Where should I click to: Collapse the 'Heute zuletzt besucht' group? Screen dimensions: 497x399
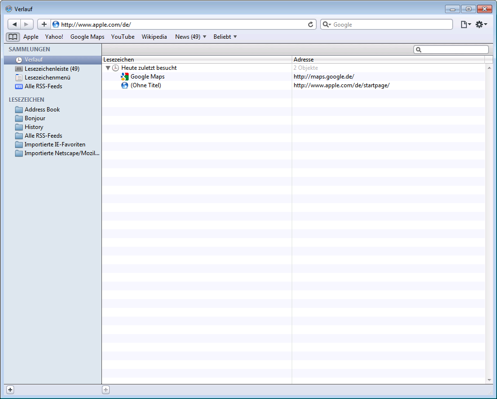108,68
